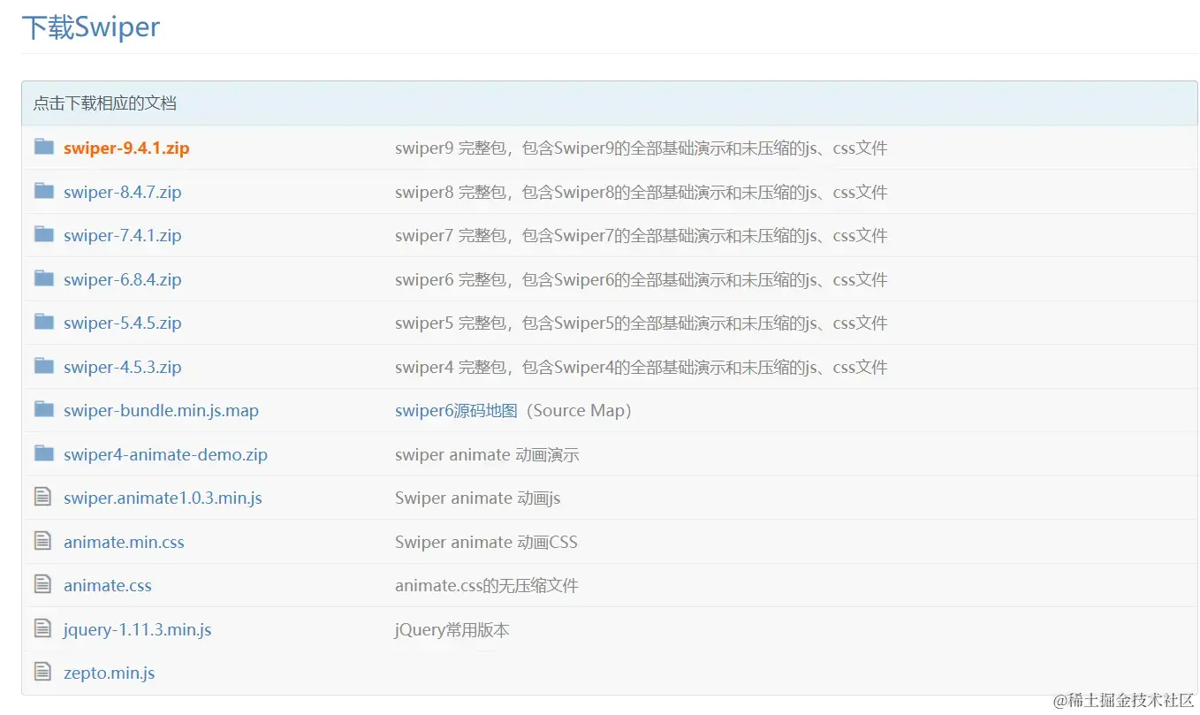Download swiper-5.4.5.zip
This screenshot has width=1200, height=715.
coord(123,323)
